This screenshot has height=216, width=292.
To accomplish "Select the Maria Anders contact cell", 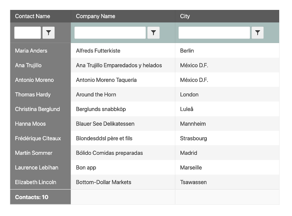I will point(31,51).
